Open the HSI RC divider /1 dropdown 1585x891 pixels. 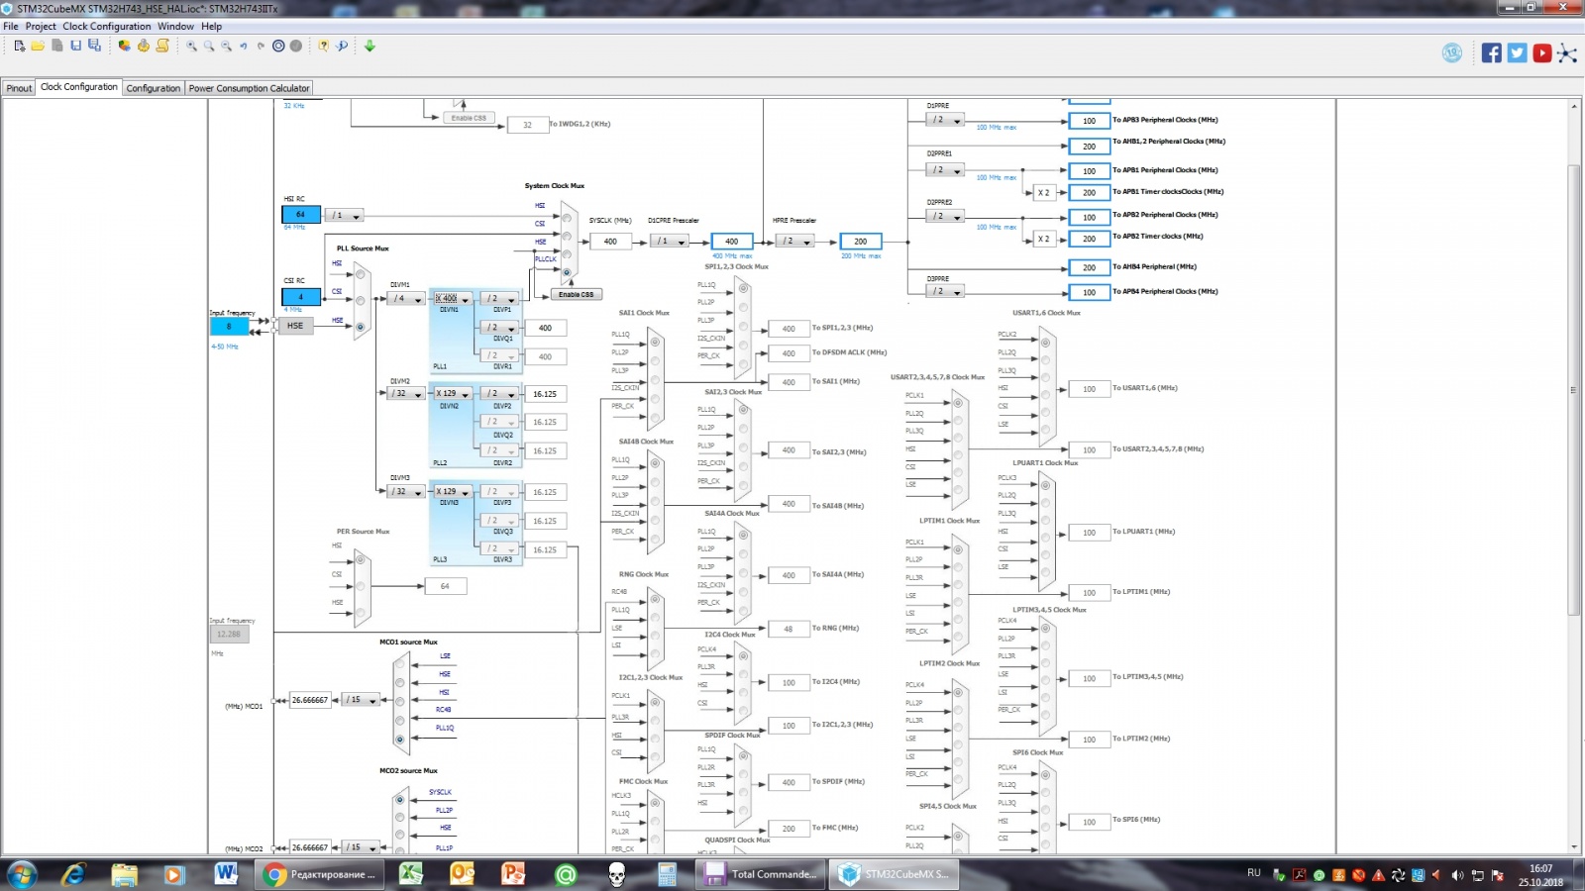click(345, 215)
